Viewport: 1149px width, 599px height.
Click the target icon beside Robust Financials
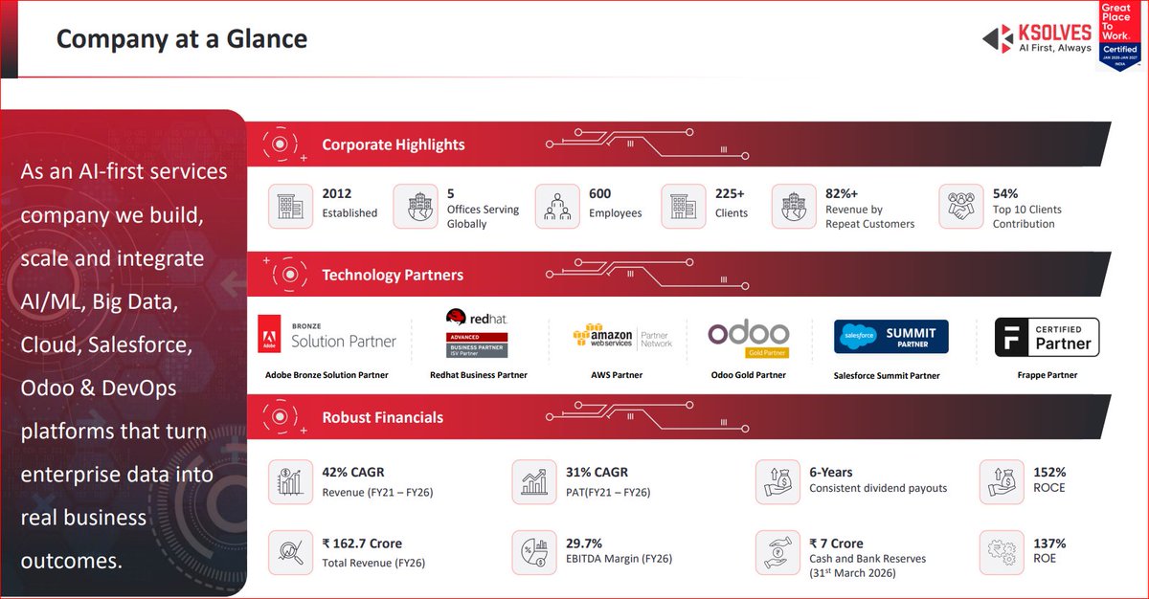point(281,417)
